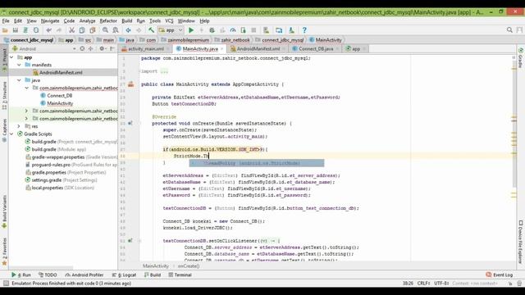Click the navigate Back arrow icon

pos(128,30)
